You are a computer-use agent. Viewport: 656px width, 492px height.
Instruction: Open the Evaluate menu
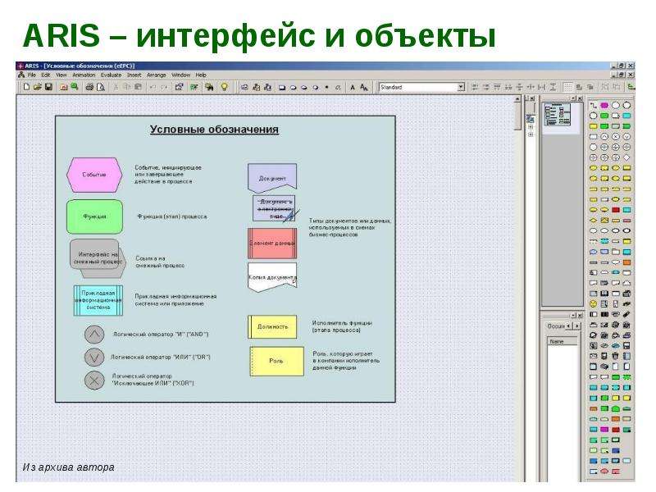pos(111,75)
